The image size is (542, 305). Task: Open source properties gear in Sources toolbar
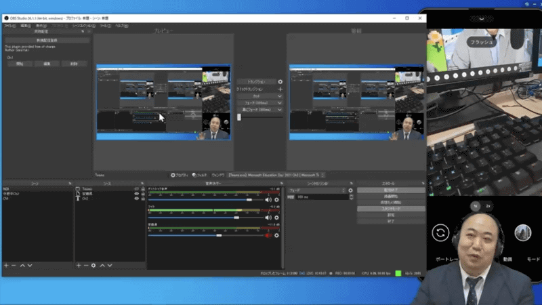[x=93, y=265]
